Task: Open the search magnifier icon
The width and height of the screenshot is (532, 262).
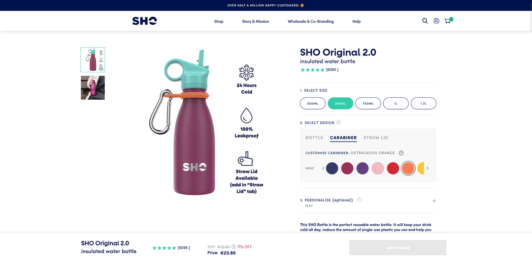Action: [x=425, y=21]
